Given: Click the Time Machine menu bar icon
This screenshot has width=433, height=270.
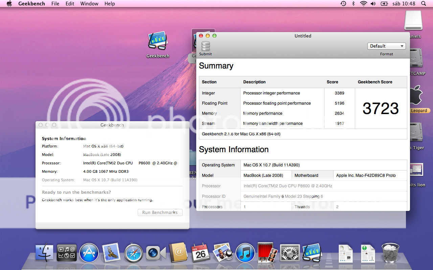Looking at the screenshot, I should tap(343, 3).
